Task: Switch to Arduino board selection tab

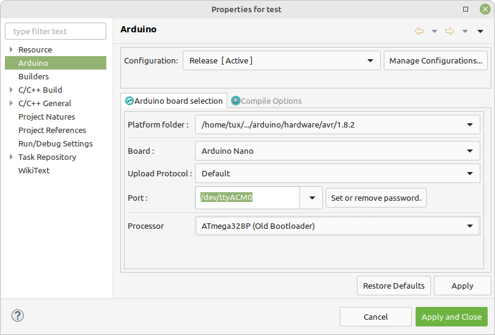Action: click(174, 101)
